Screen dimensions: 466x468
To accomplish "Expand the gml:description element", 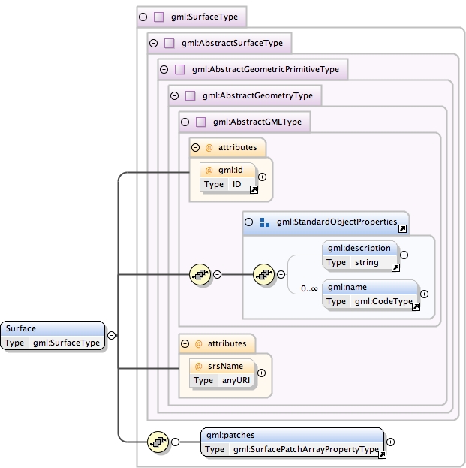I will [404, 255].
